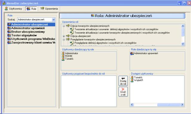191x114 pixels.
Task: Click the Menadżer zabezpieczeń title bar icon
Action: pos(4,3)
